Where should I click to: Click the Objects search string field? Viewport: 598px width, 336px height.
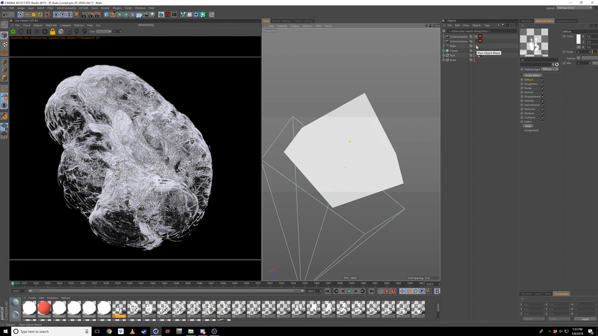[x=482, y=31]
